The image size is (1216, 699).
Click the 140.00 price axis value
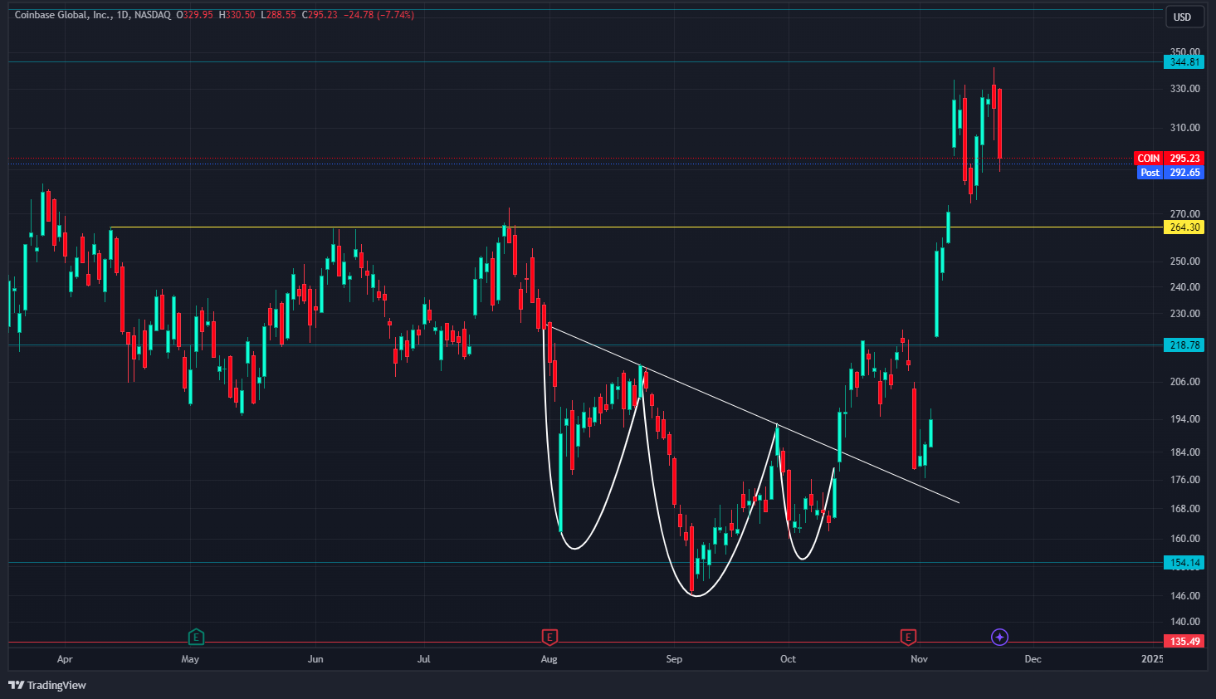pyautogui.click(x=1184, y=622)
